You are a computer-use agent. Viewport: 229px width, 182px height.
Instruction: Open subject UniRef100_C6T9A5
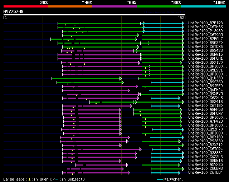[205, 35]
